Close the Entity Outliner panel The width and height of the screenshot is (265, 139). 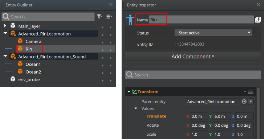coord(111,5)
